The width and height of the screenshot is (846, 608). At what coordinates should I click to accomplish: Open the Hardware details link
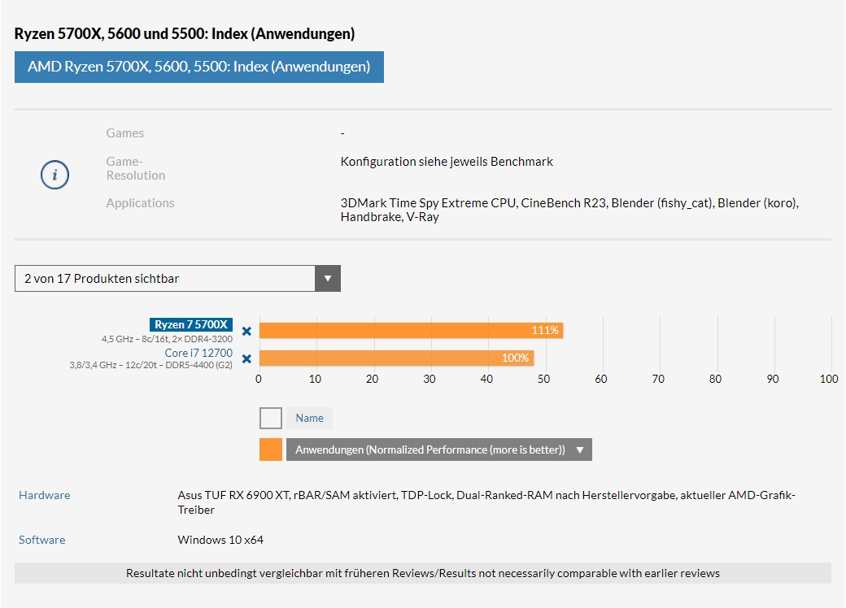coord(44,495)
